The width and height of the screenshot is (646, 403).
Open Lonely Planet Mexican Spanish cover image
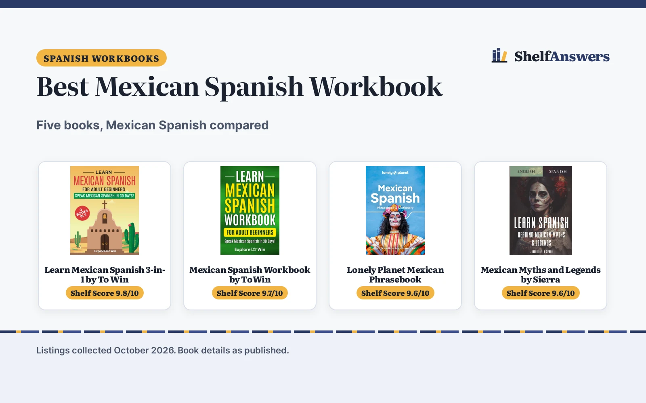[x=395, y=210]
